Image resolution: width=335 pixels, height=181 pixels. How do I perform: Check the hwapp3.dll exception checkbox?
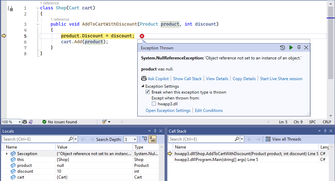(x=154, y=104)
